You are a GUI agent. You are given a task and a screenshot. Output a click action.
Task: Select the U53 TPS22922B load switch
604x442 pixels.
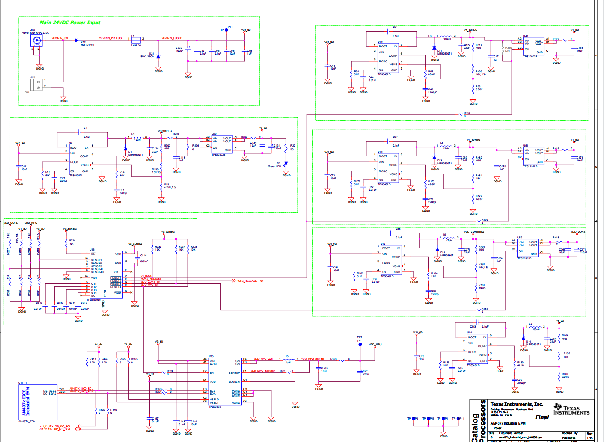tap(528, 248)
